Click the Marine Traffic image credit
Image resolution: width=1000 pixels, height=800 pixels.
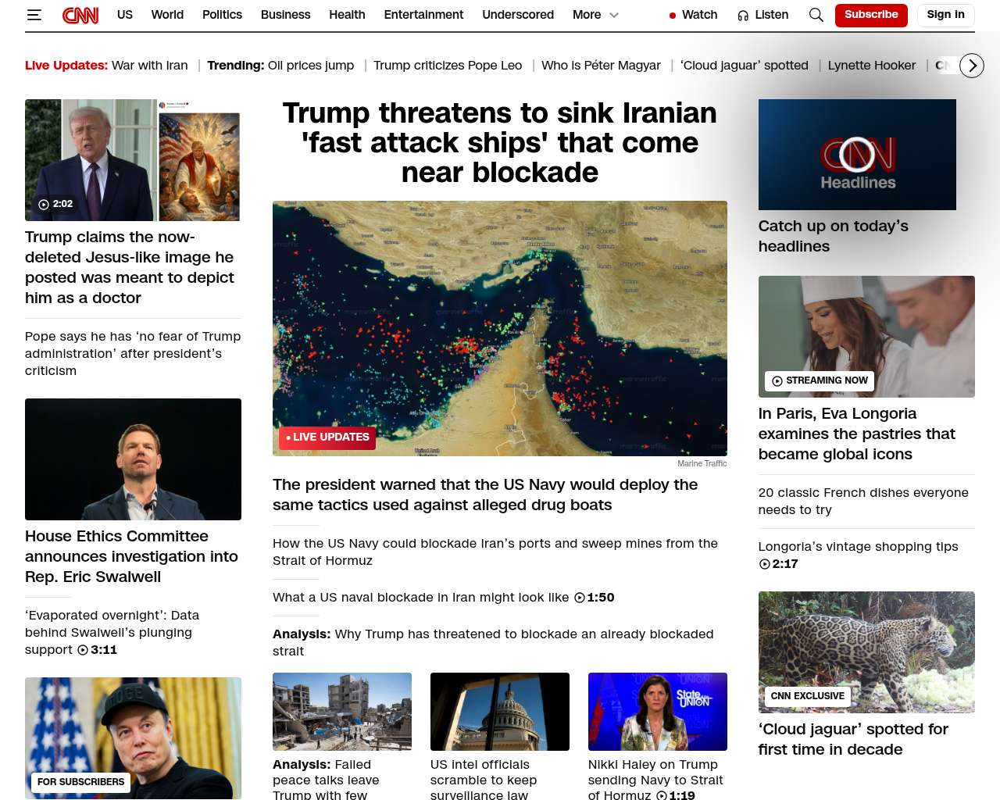coord(702,464)
